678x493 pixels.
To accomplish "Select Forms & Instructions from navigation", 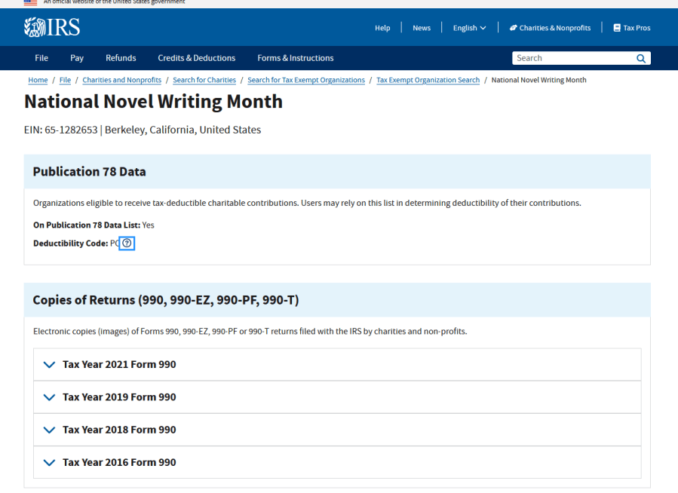I will pos(295,58).
